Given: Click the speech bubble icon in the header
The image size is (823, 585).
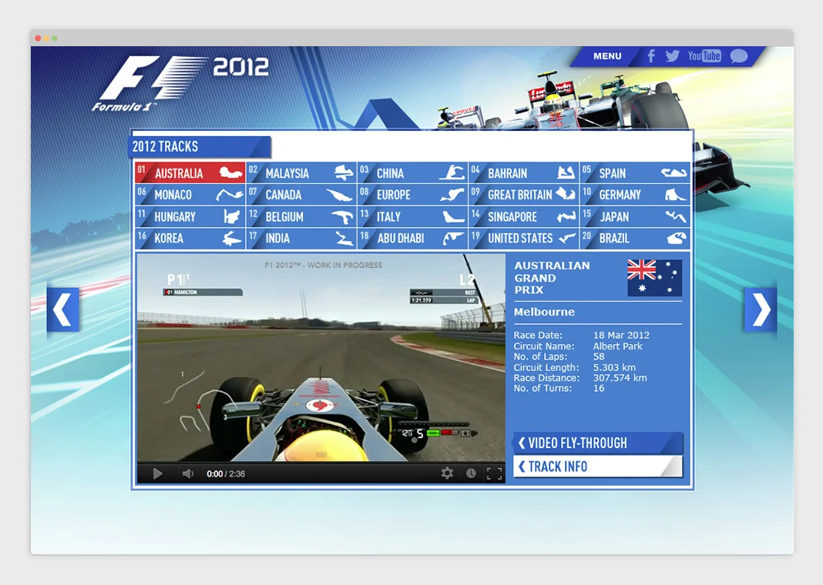Looking at the screenshot, I should coord(738,56).
